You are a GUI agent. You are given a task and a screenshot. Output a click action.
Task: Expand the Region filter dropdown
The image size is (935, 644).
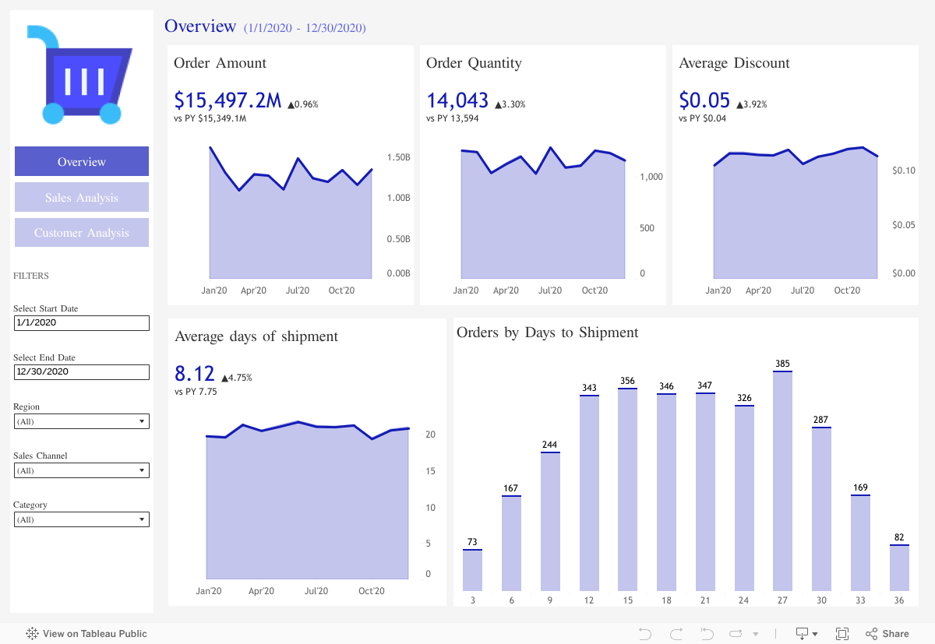click(81, 421)
